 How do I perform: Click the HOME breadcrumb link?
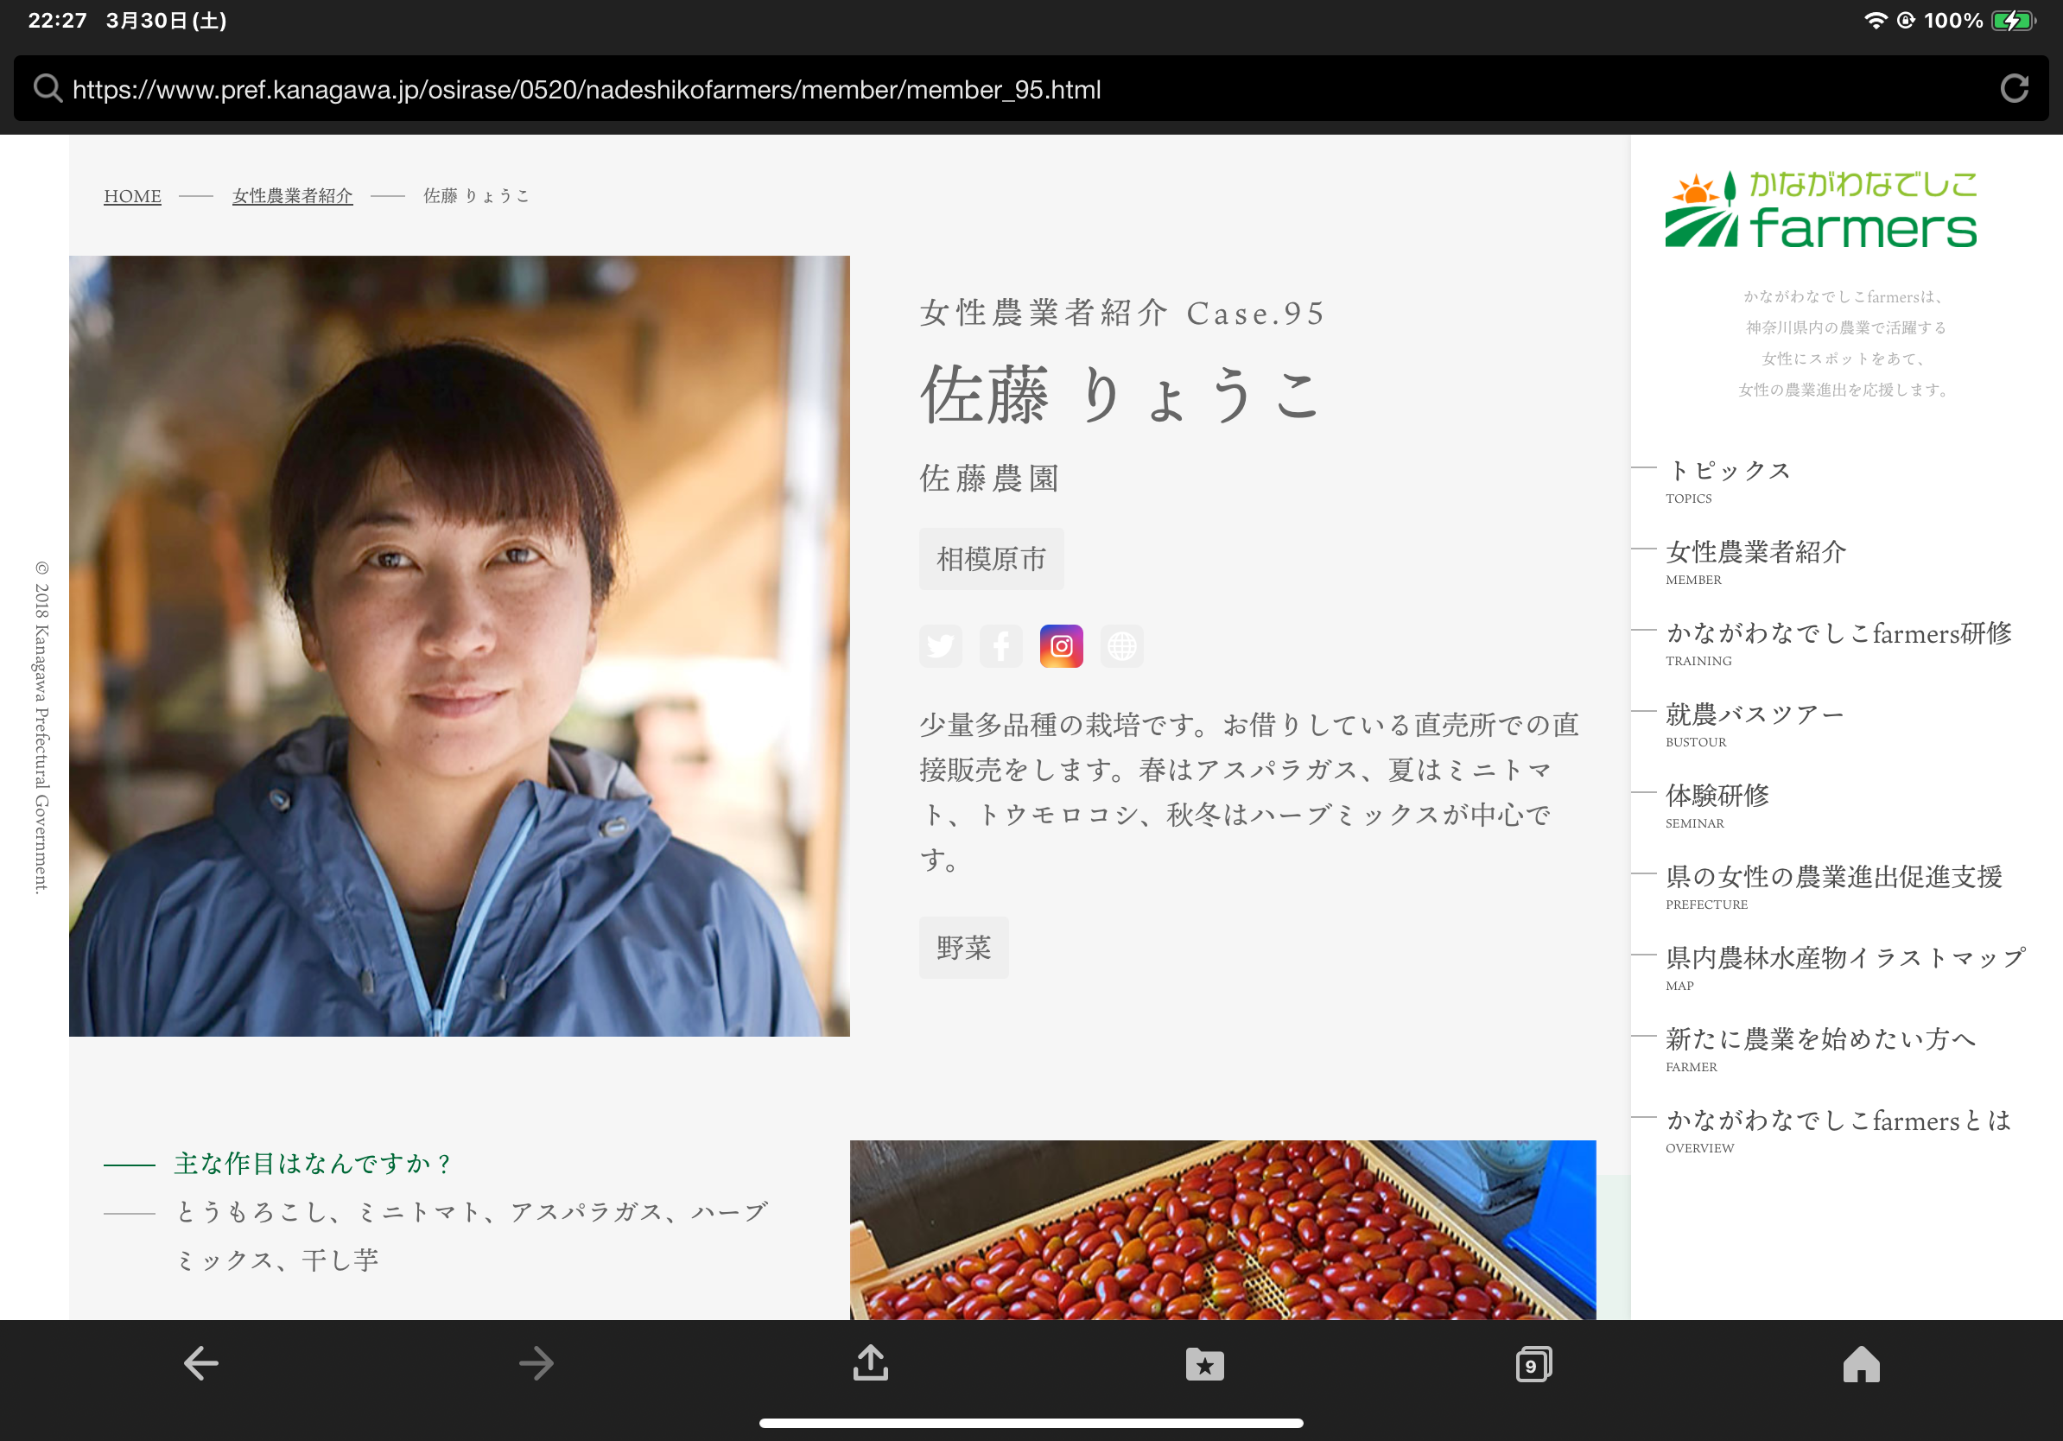(131, 195)
